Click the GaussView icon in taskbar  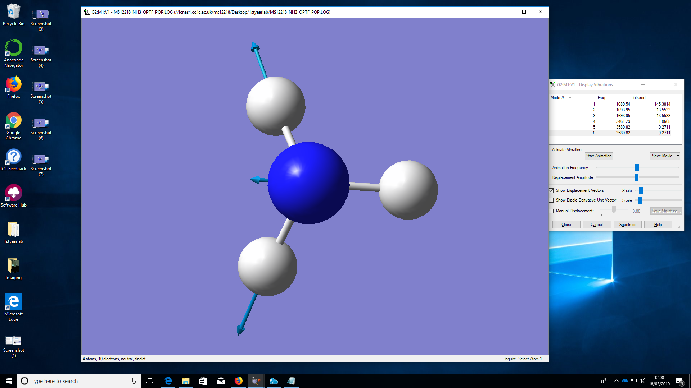pyautogui.click(x=256, y=381)
